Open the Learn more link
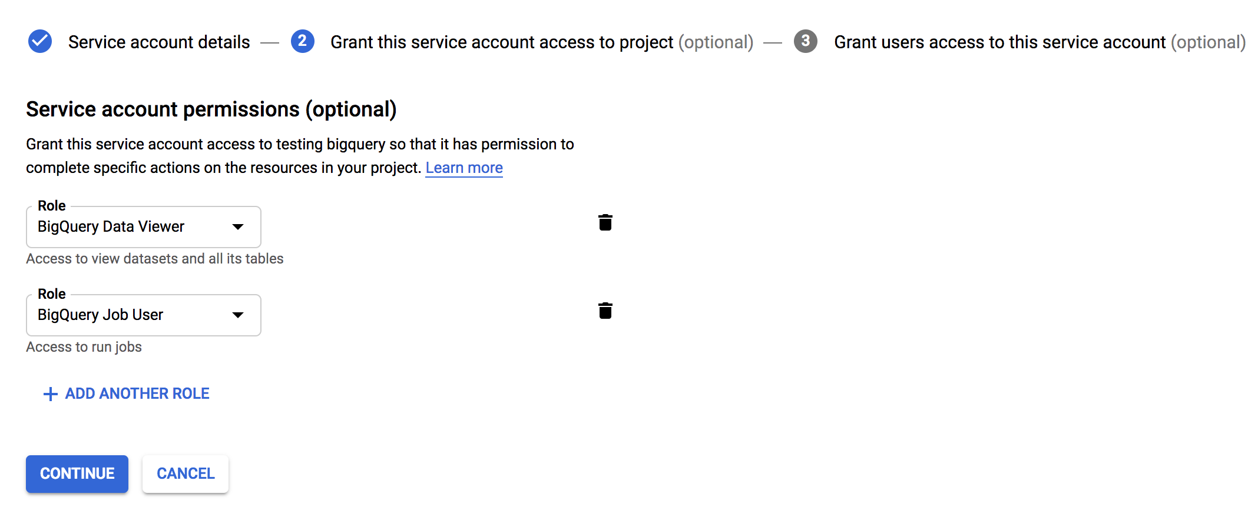Screen dimensions: 1258x507 pyautogui.click(x=464, y=168)
